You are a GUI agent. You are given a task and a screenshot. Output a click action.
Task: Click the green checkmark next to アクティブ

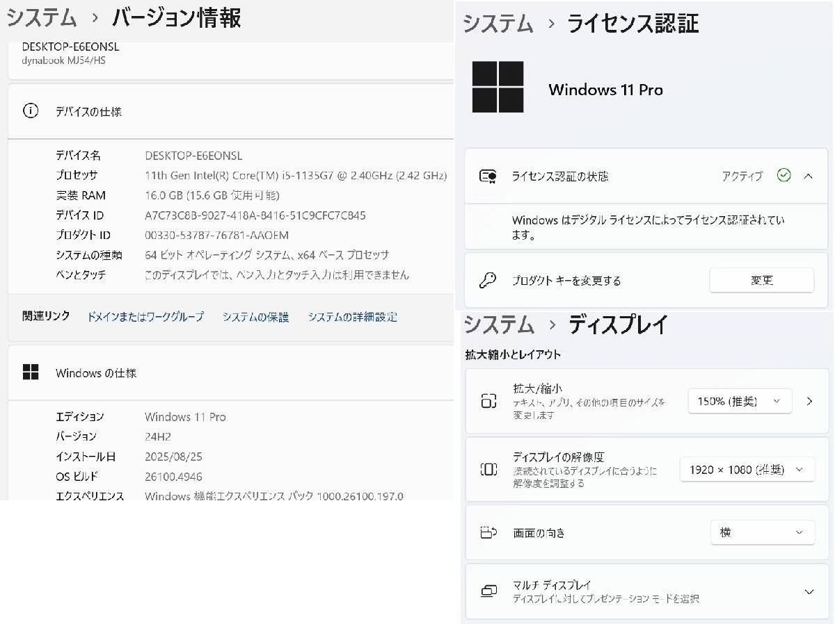784,176
